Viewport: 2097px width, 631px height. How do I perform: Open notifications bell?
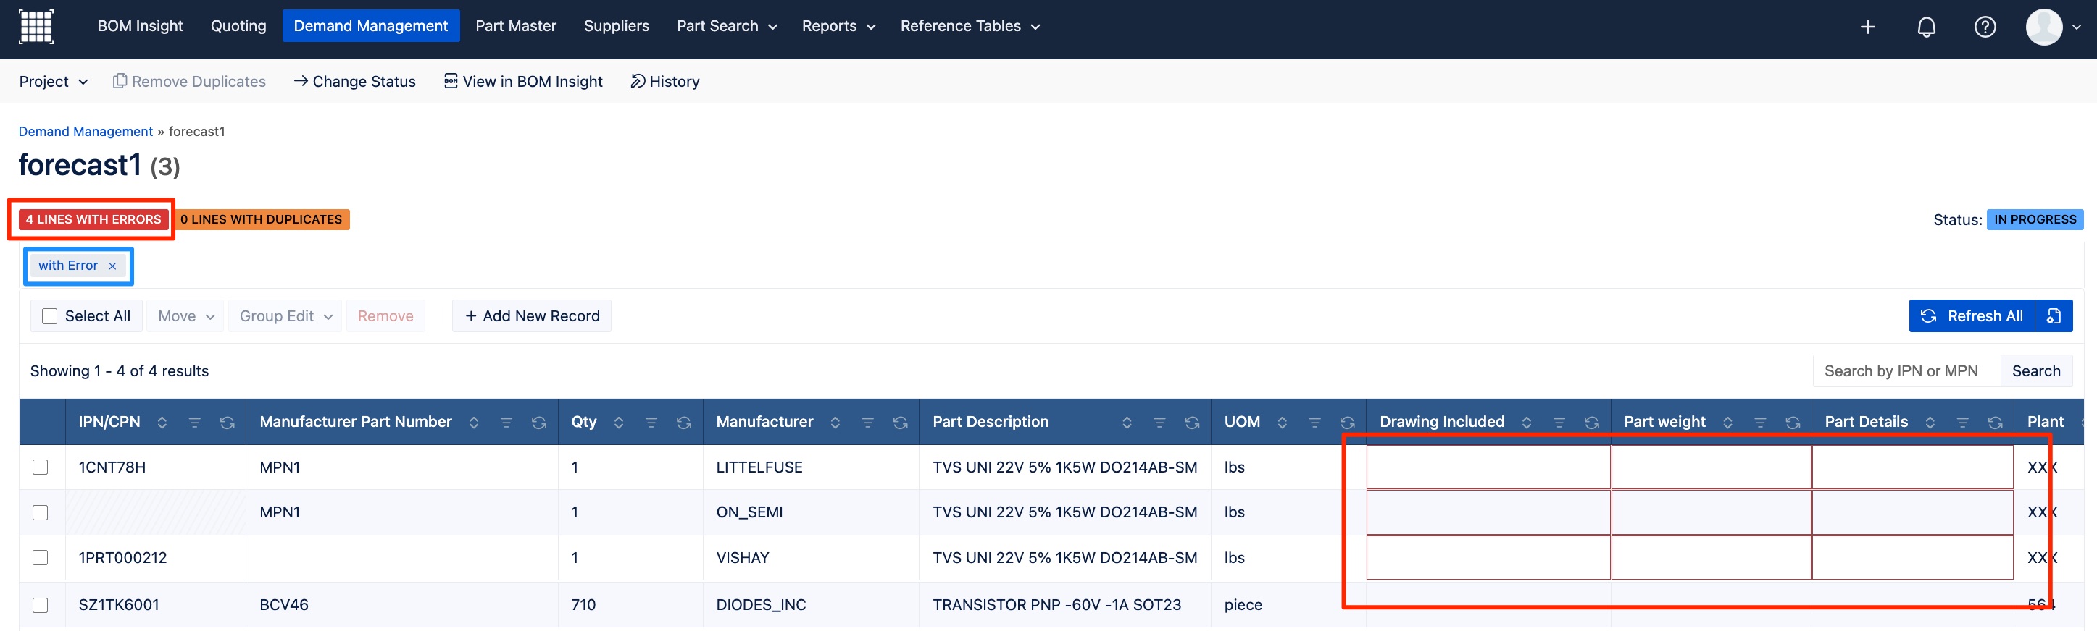1926,27
